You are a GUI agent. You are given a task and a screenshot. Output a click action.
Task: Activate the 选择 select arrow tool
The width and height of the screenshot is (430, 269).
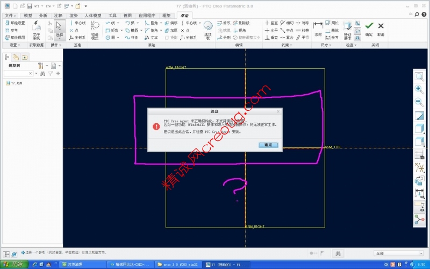click(59, 30)
